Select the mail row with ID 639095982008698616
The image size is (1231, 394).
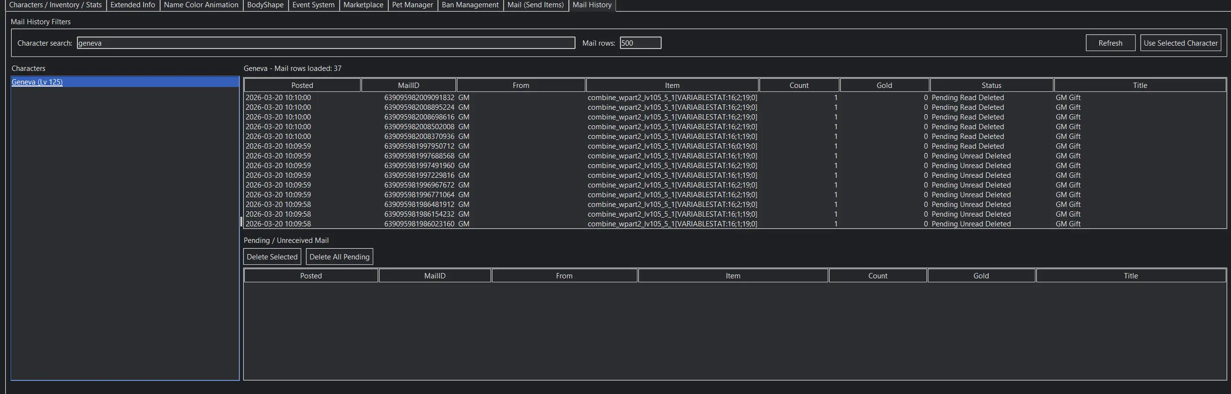[x=735, y=117]
